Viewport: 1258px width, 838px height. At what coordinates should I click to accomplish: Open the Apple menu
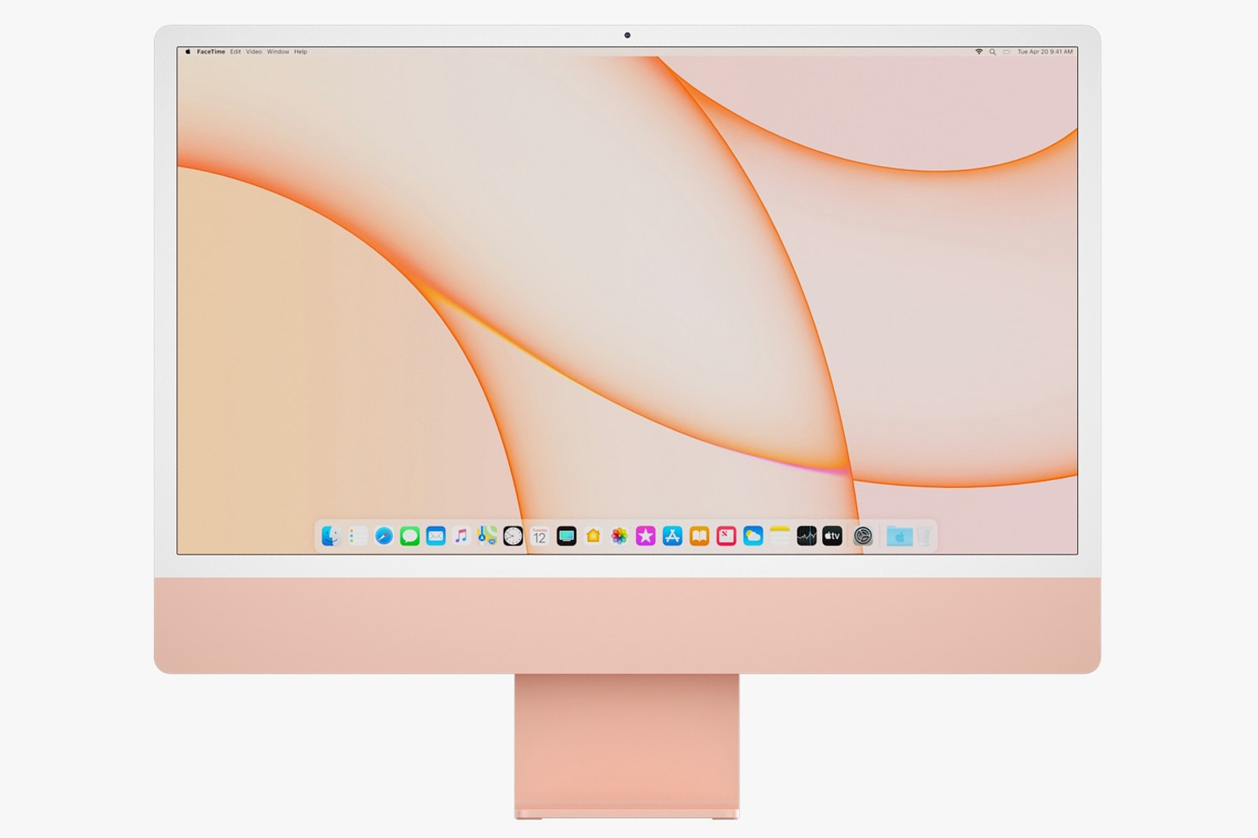point(188,52)
